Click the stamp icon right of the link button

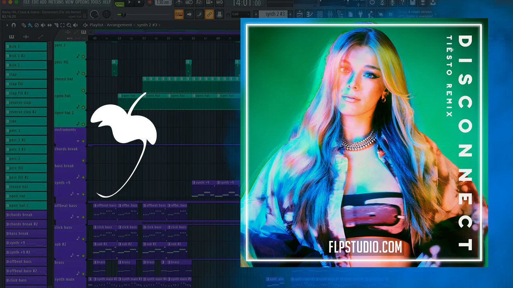coord(219,14)
